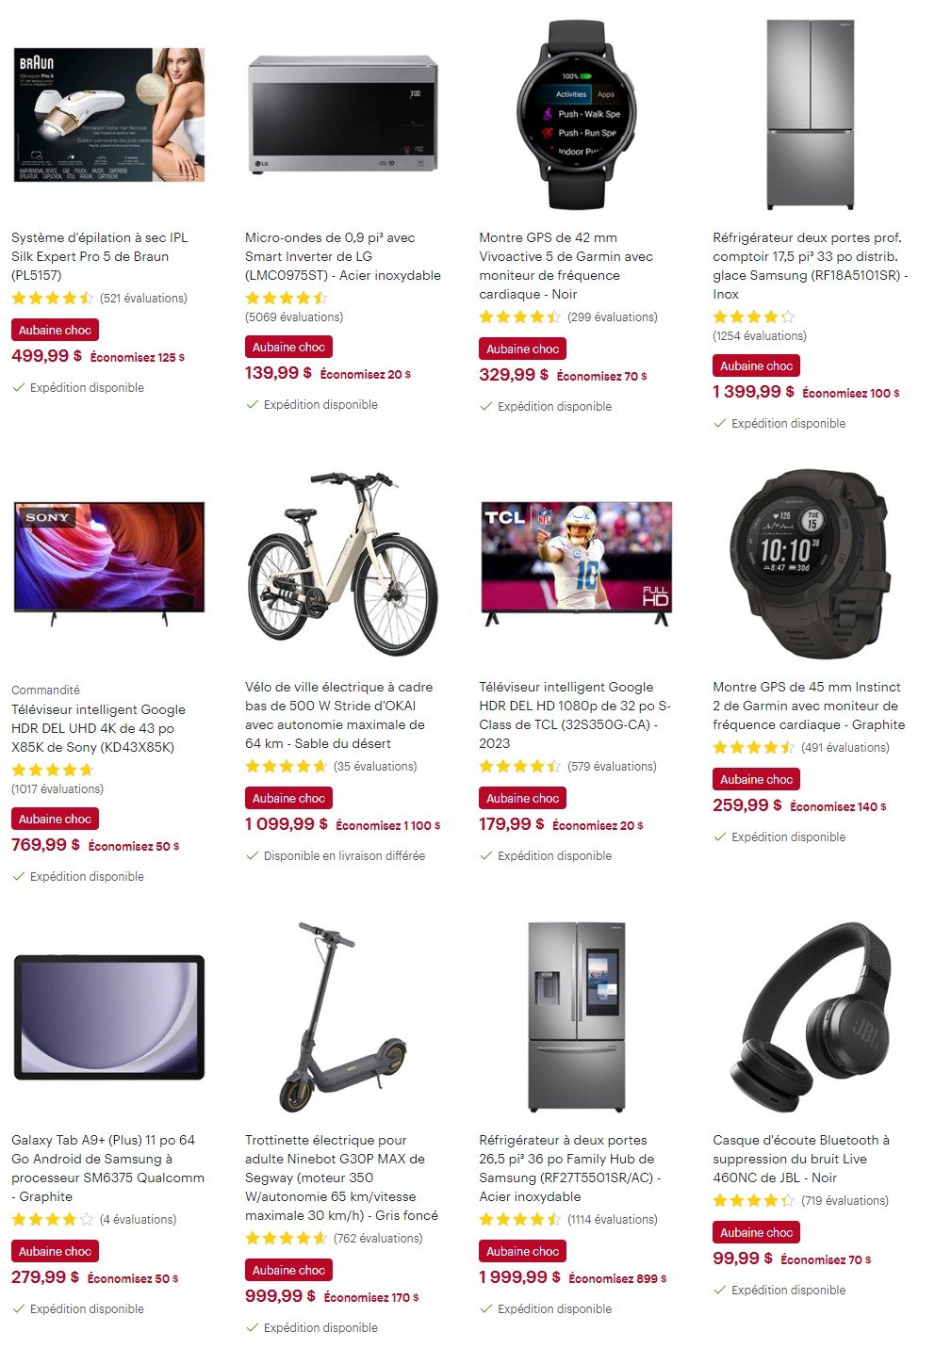Click the Casque d'écoute Bluetooth JBL title

coord(801,1159)
